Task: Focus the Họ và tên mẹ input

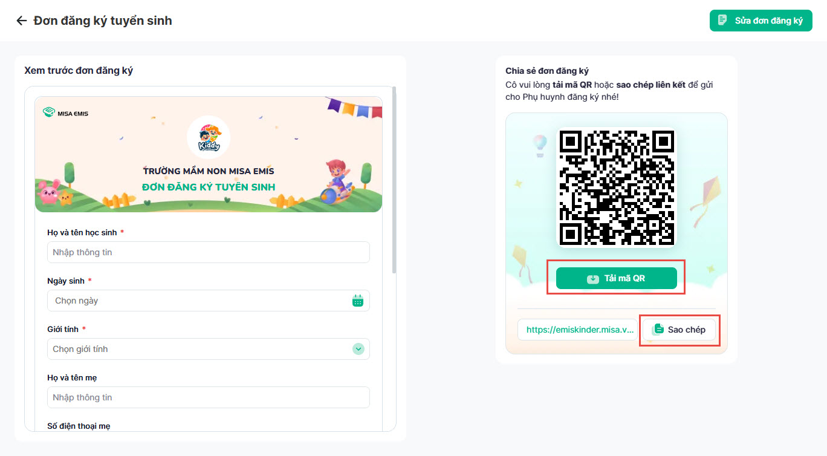Action: [x=209, y=397]
